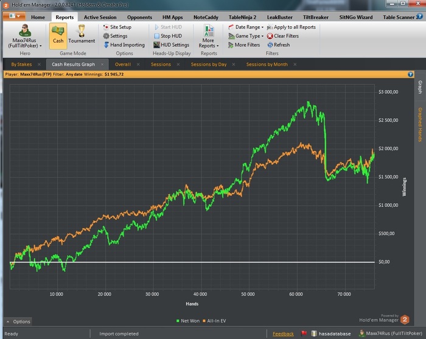Viewport: 426px width, 339px height.
Task: Click Apply to all Reports
Action: click(292, 27)
